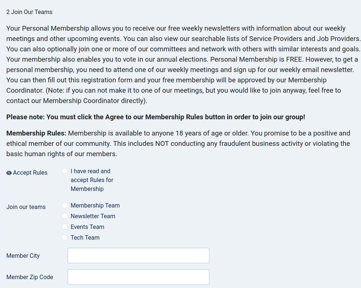Click the Member City label

[23, 255]
